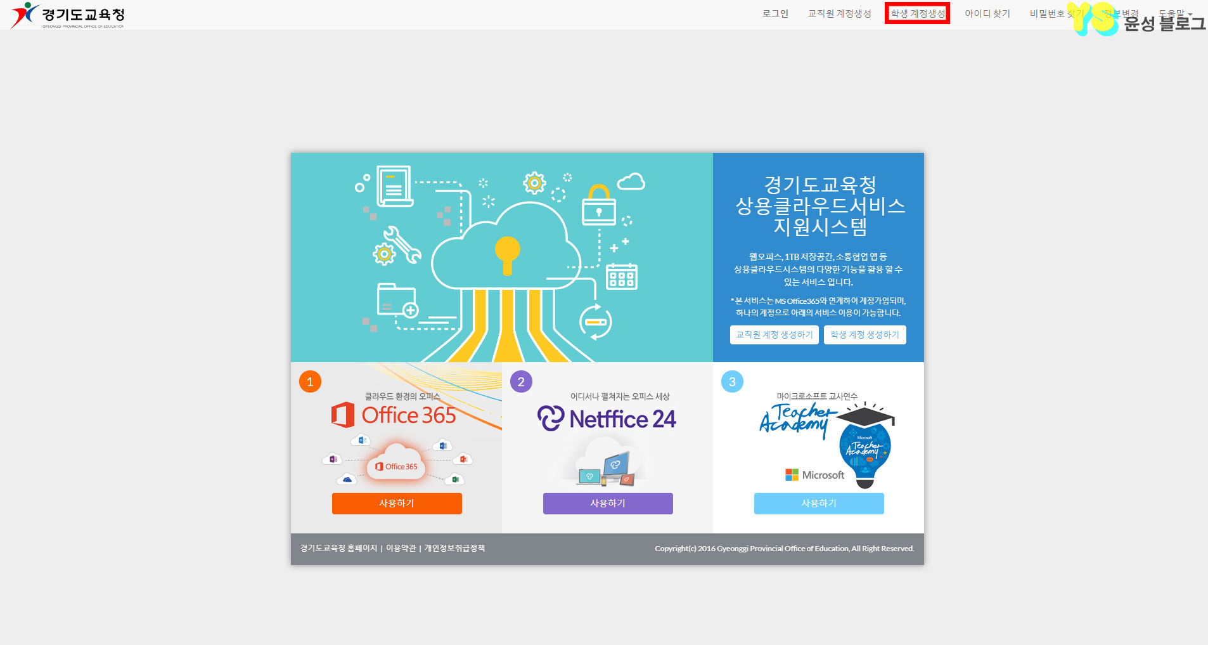The width and height of the screenshot is (1208, 645).
Task: Click the cloud keyhole banner illustration
Action: pos(501,257)
